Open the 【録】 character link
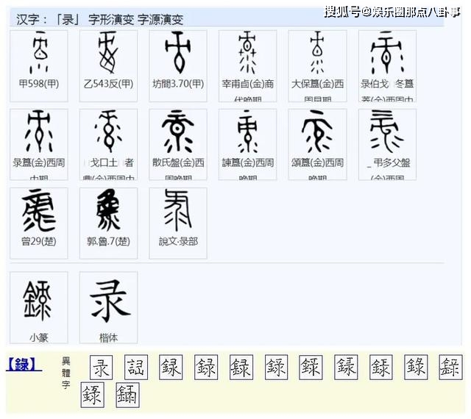The width and height of the screenshot is (471, 419). pyautogui.click(x=24, y=365)
